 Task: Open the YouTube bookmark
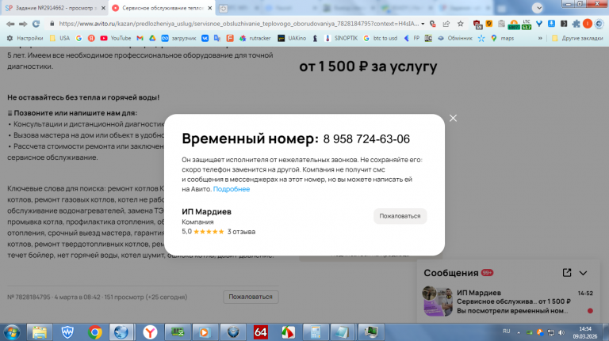[116, 38]
